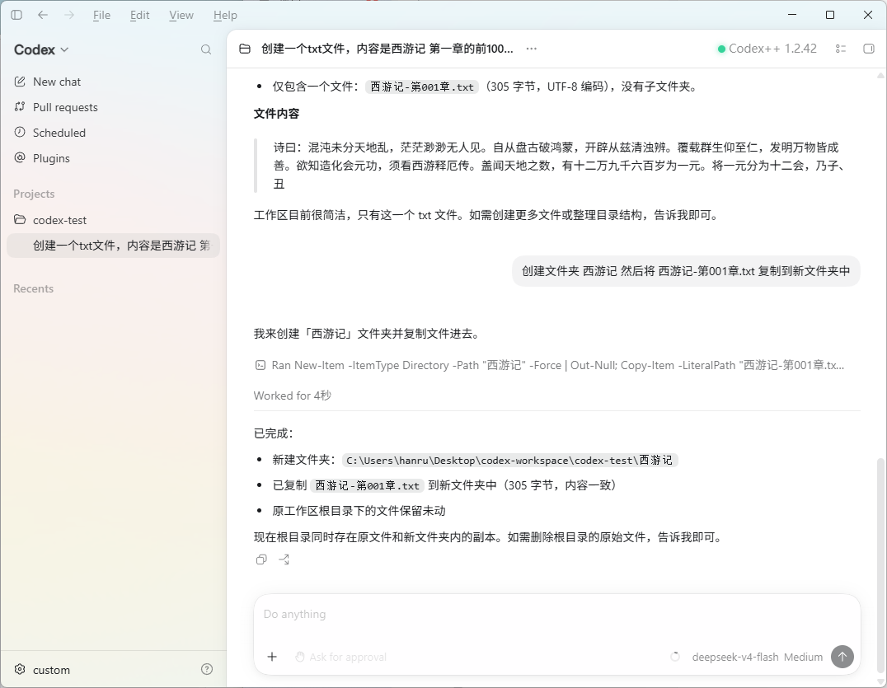The height and width of the screenshot is (688, 887).
Task: Open the help question mark icon
Action: click(207, 669)
